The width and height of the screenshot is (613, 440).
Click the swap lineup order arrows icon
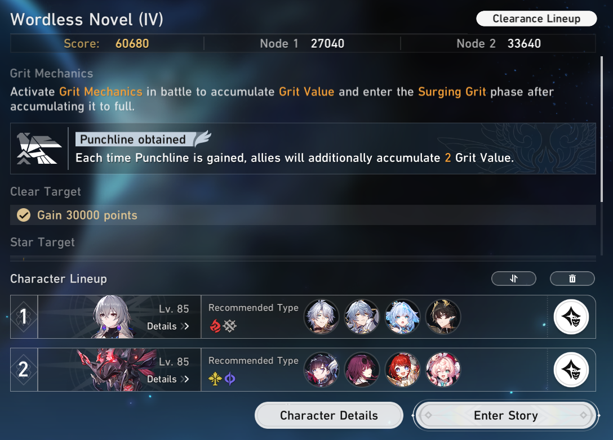coord(513,279)
